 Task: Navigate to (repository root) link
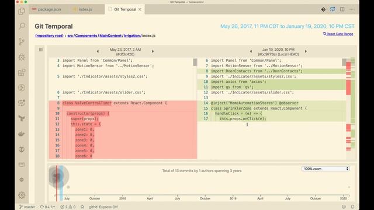click(49, 36)
